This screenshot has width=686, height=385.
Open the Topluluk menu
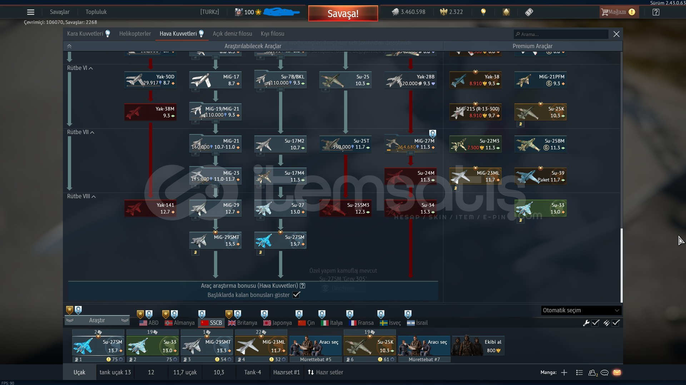[x=96, y=12]
